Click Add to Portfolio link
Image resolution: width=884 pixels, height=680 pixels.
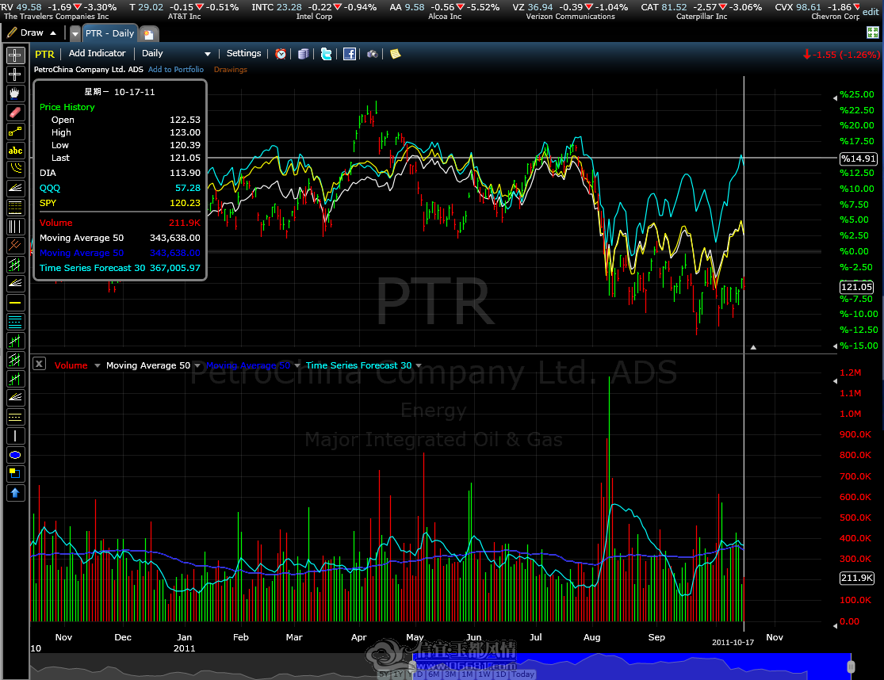(x=176, y=69)
